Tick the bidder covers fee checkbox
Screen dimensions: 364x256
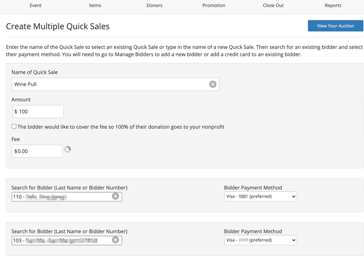[14, 126]
